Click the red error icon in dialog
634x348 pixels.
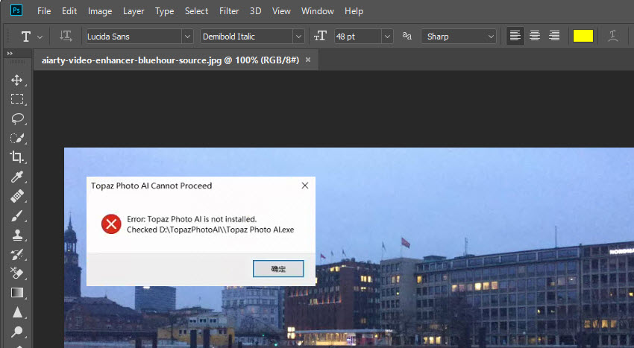pos(111,224)
